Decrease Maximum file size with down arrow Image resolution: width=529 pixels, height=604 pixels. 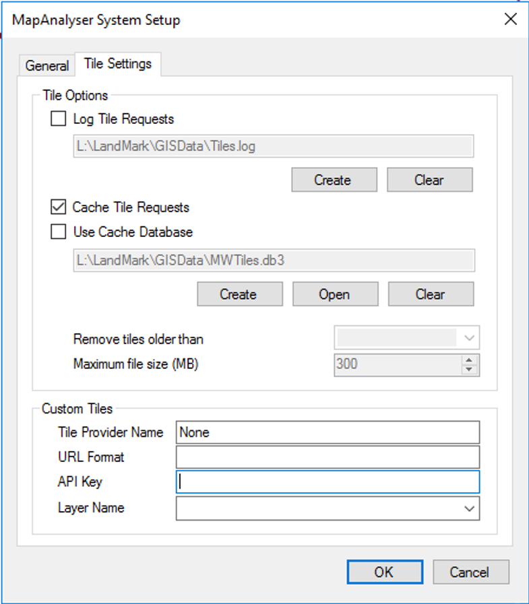pos(470,369)
